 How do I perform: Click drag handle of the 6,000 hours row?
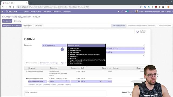tap(27, 71)
